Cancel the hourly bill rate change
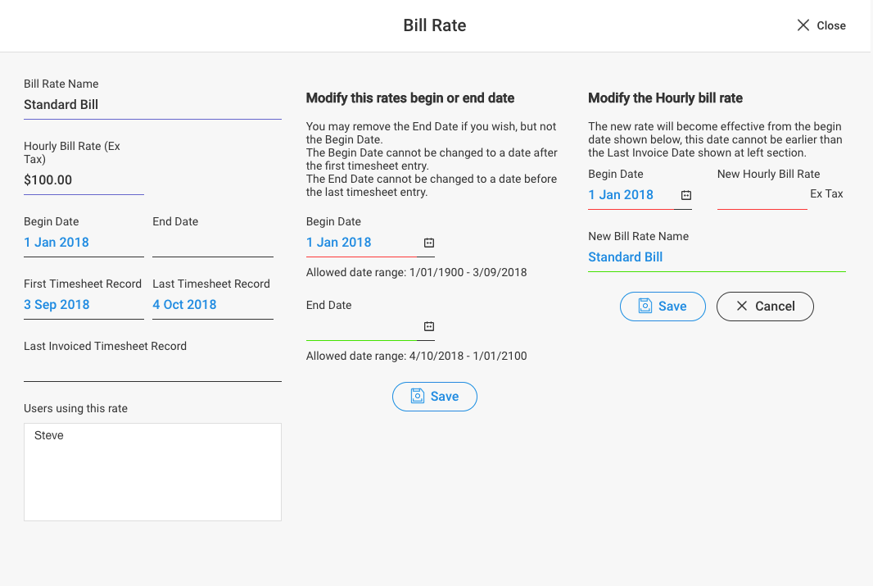Screen dimensions: 873x586 (765, 307)
